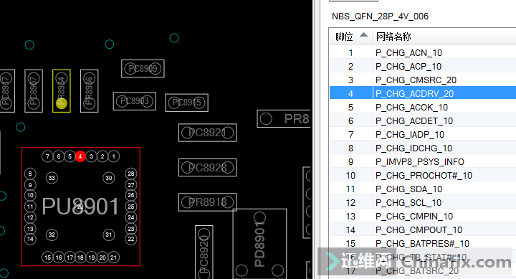Click pin 7 on the PU8901 chip
Image resolution: width=516 pixels, height=279 pixels.
coord(47,156)
